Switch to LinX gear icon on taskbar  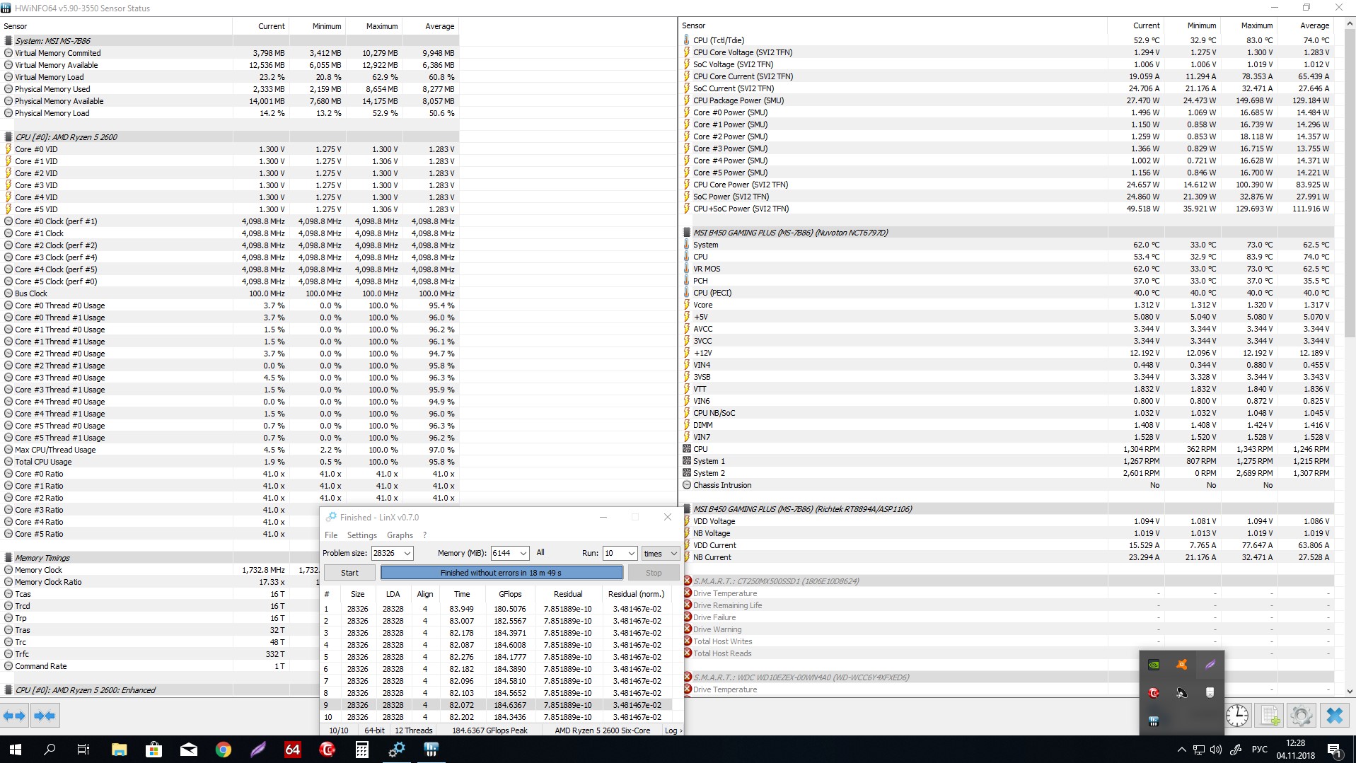coord(396,750)
